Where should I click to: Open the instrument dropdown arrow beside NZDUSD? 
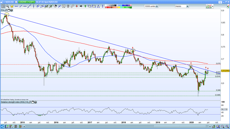(4, 2)
